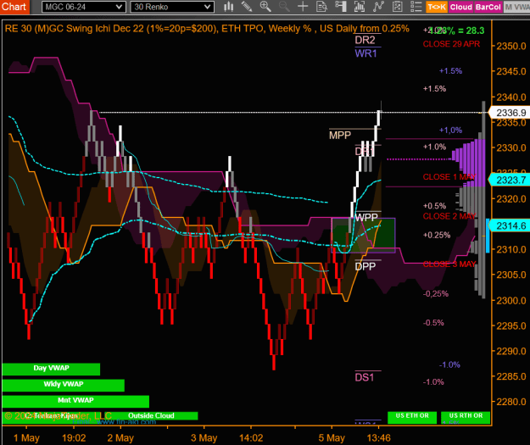
Task: Click the WPP weekly pivot label
Action: coord(366,217)
